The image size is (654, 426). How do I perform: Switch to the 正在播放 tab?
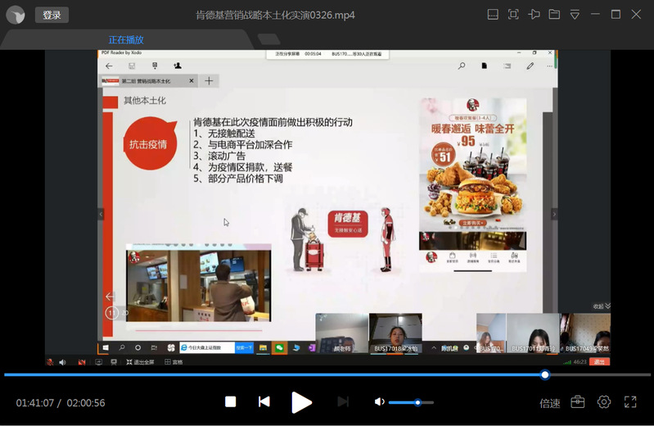126,39
